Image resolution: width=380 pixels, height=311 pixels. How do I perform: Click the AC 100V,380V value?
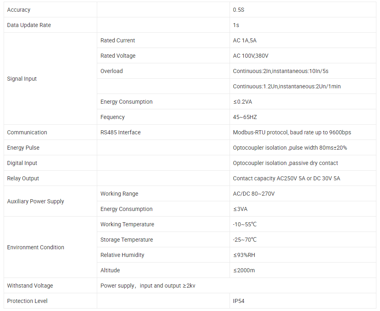click(x=251, y=56)
